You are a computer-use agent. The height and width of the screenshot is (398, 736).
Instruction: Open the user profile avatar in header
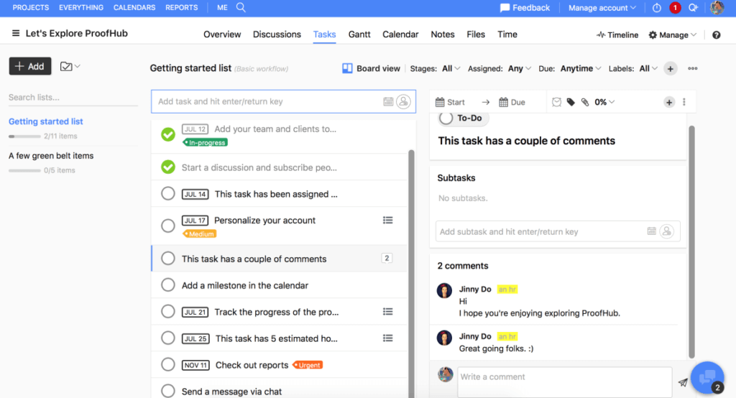(717, 7)
